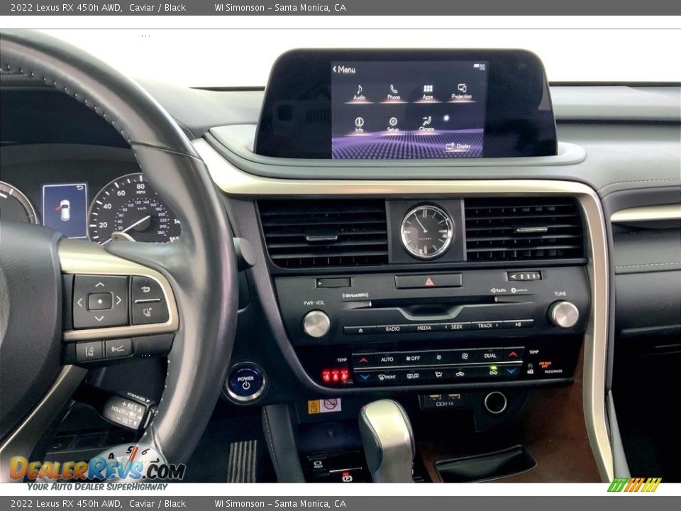Image resolution: width=681 pixels, height=511 pixels.
Task: Lower passenger temperature with blue down arrow
Action: click(511, 371)
